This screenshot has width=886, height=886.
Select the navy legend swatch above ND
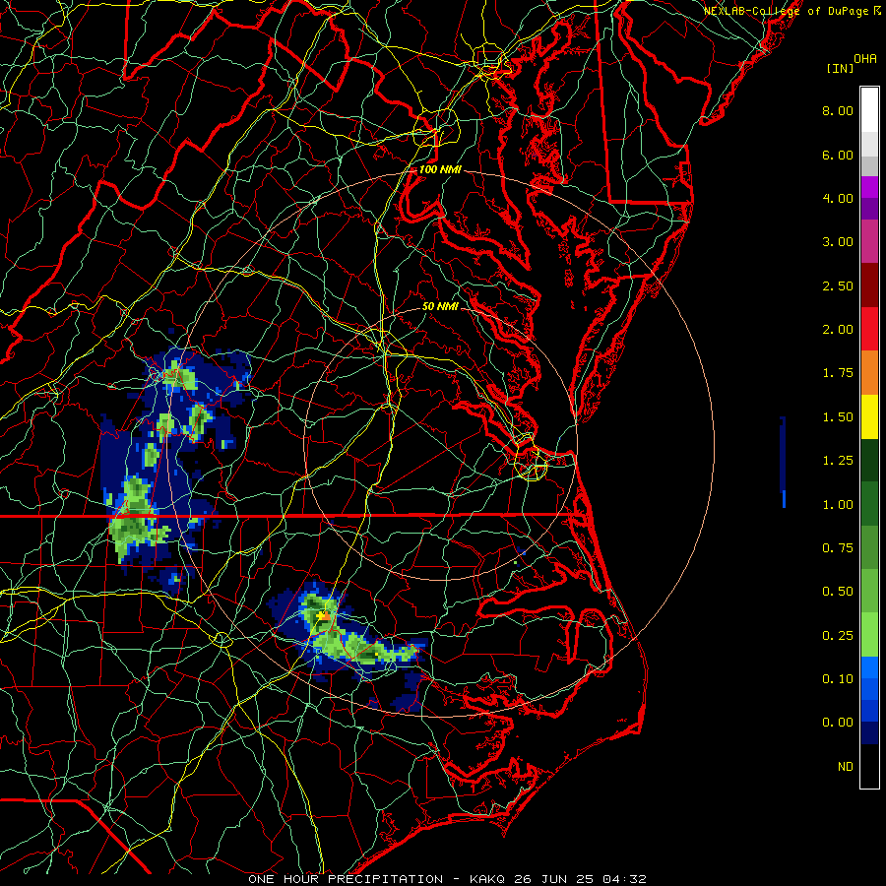[869, 732]
